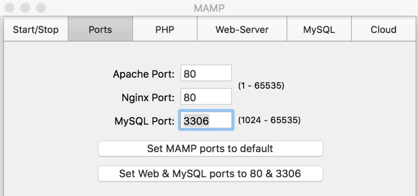
Task: Click Set MAMP ports to default
Action: click(210, 148)
